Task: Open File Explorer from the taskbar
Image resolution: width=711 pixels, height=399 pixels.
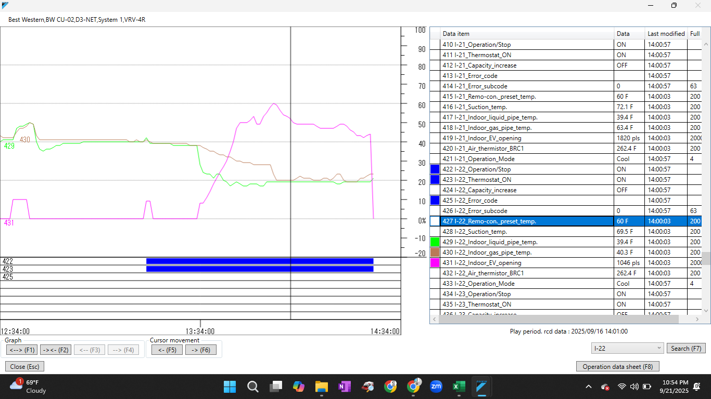Action: (322, 387)
